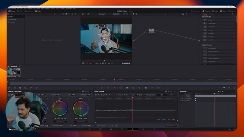The image size is (244, 137).
Task: Toggle Effects panel in top toolbar
Action: [x=223, y=11]
